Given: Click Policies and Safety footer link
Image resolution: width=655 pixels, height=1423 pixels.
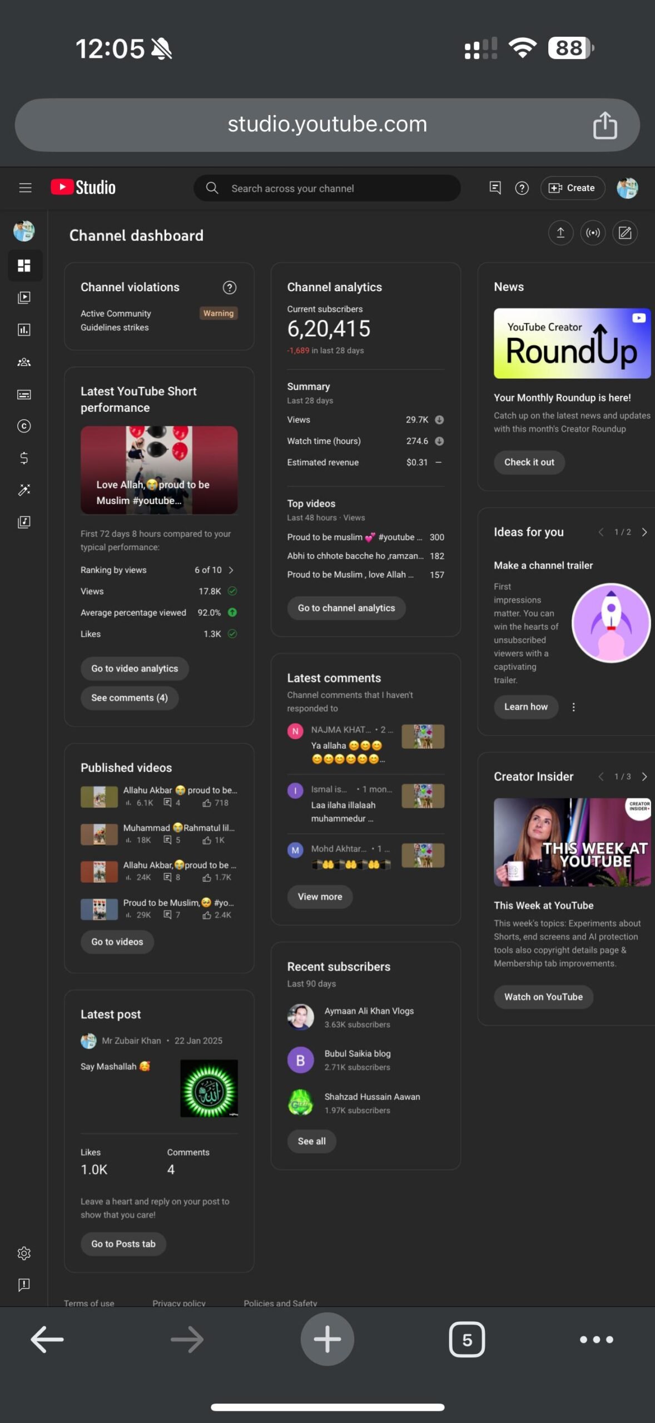Looking at the screenshot, I should pyautogui.click(x=280, y=1302).
